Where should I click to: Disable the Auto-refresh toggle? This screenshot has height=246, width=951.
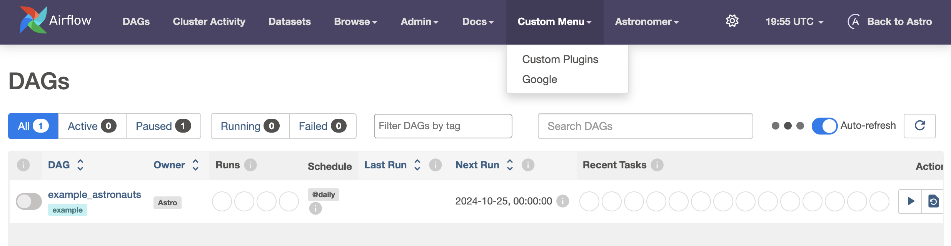[x=824, y=126]
